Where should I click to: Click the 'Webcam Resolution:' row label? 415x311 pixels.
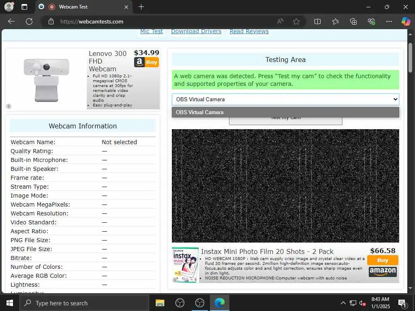pyautogui.click(x=39, y=213)
